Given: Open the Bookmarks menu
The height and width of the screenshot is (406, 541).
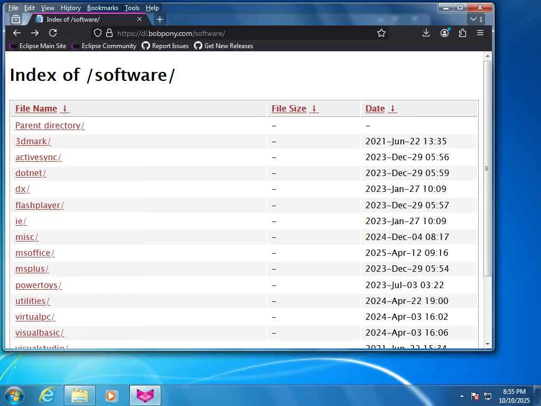Looking at the screenshot, I should tap(102, 8).
